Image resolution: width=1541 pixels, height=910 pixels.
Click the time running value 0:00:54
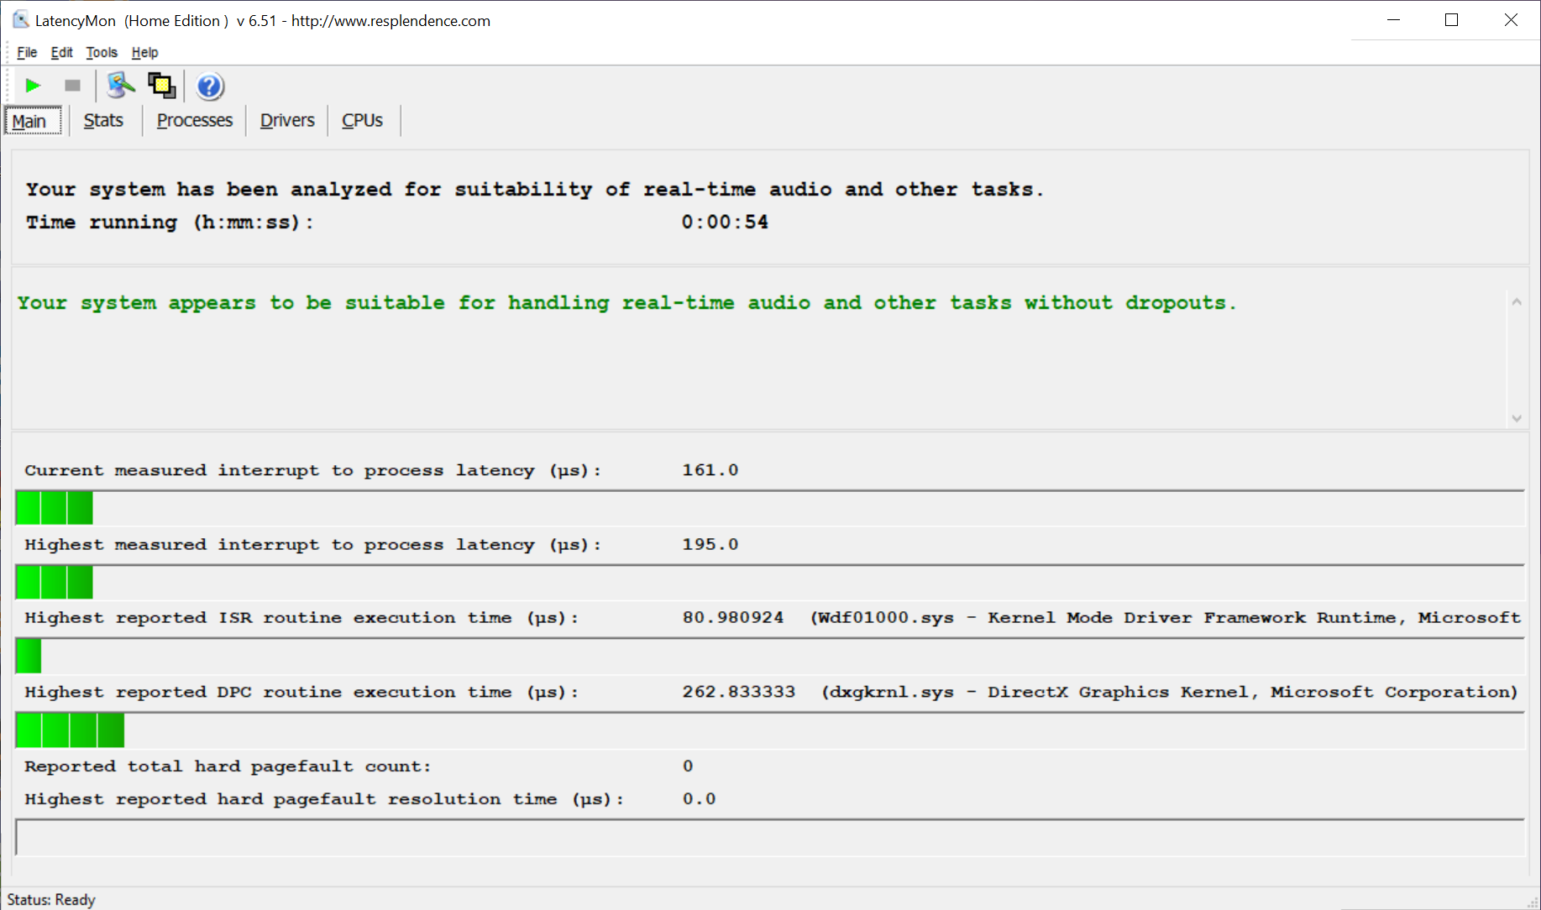click(725, 222)
